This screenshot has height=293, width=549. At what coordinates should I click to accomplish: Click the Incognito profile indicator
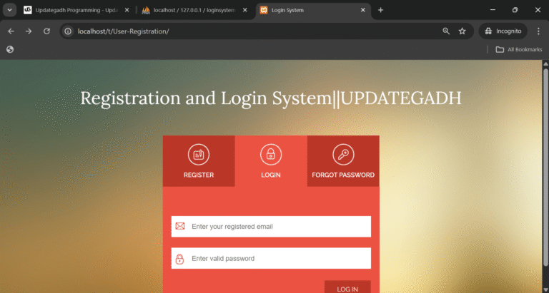click(503, 31)
